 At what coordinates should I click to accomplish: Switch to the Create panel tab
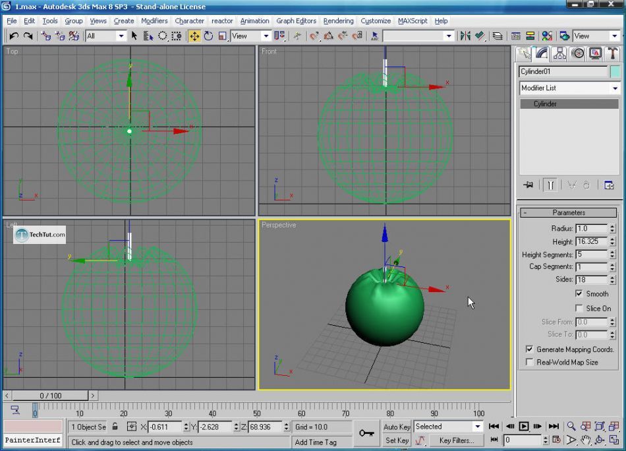pos(524,53)
